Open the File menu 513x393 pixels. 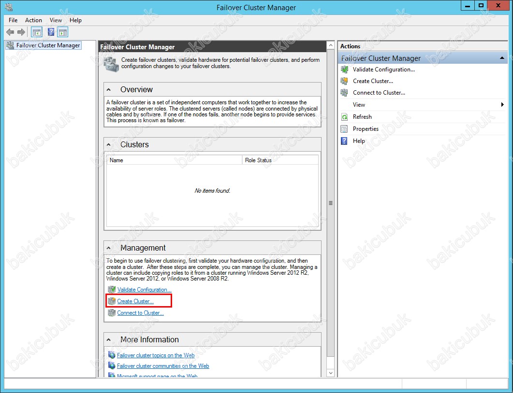point(13,20)
